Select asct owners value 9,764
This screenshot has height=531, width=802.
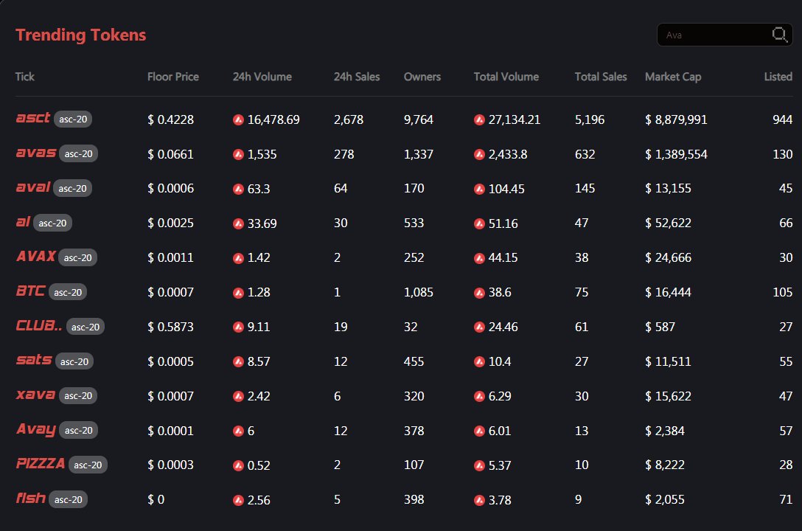point(419,119)
